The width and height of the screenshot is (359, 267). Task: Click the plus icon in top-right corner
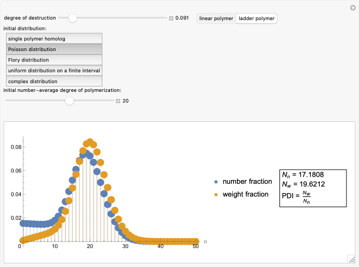(x=352, y=8)
